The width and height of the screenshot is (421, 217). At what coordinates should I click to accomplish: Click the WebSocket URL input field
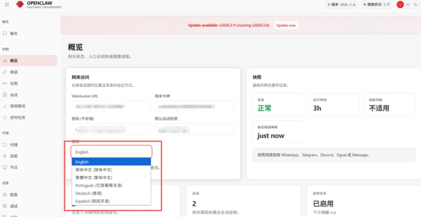(111, 106)
